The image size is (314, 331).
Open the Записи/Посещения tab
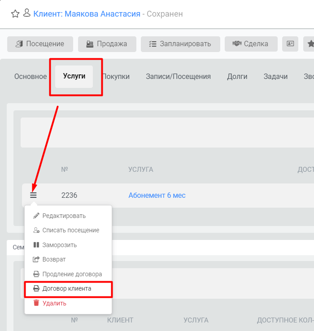point(178,76)
